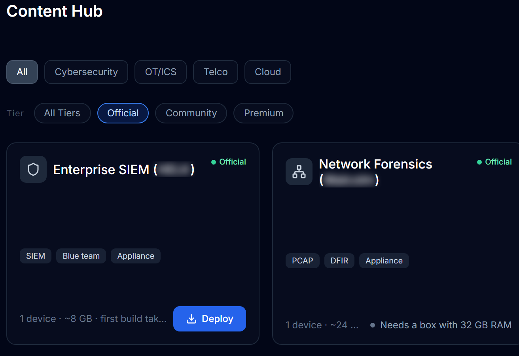Click the gray dot before RAM requirement note
The image size is (519, 356).
pos(373,325)
